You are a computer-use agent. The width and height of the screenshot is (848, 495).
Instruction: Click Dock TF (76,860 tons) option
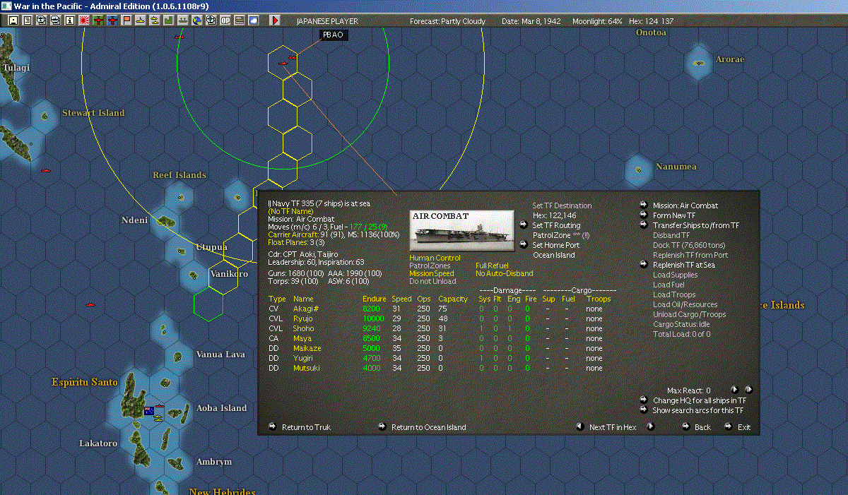689,245
